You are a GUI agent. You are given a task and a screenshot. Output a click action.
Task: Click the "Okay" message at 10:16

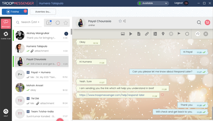coord(88,42)
